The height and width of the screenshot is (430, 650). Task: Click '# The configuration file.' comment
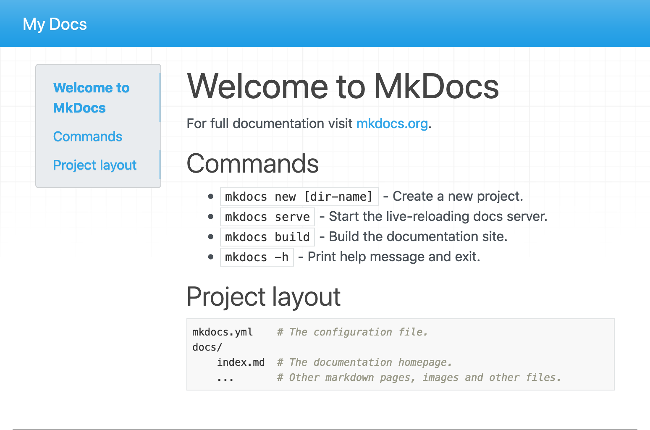coord(352,332)
